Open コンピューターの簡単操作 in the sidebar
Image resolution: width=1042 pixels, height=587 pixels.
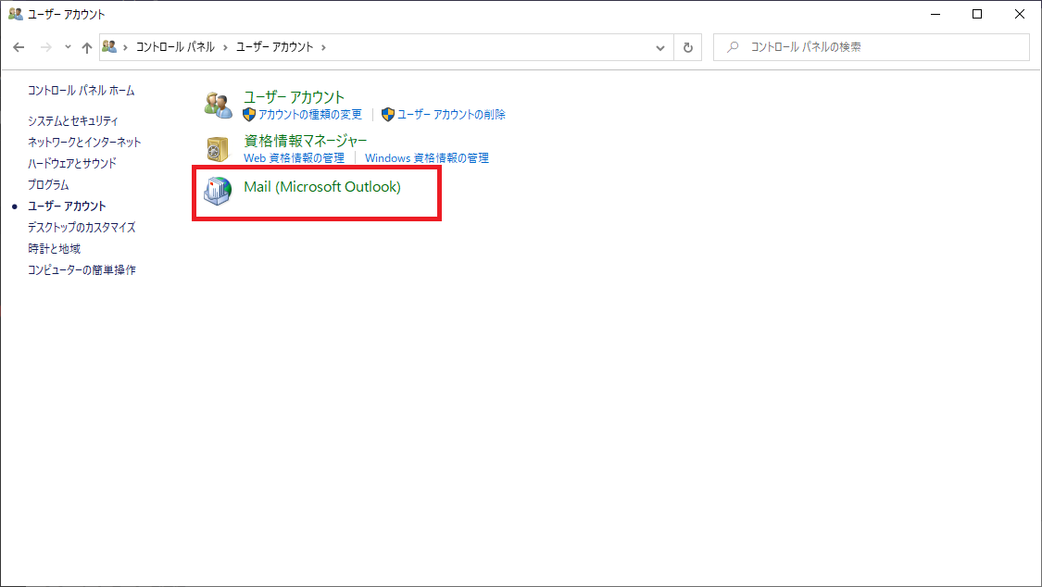point(82,269)
